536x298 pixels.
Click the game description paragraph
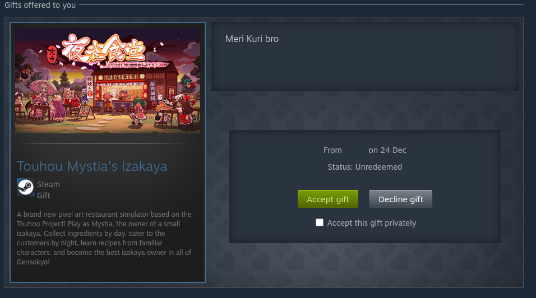(104, 238)
